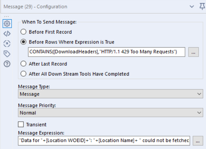The width and height of the screenshot is (206, 149).
Task: Select After All Down Stream Tools Have Completed
Action: (23, 74)
